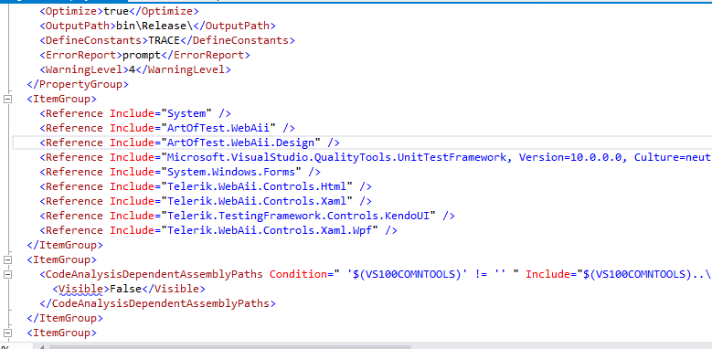Click the "Telerik.WebAii.Controls.Xaml.Wpf" reference value
This screenshot has width=712, height=349.
point(271,230)
